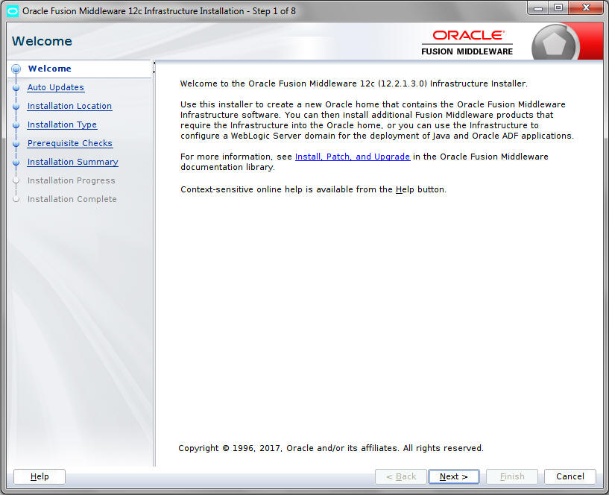
Task: Open Install, Patch, and Upgrade link
Action: click(x=353, y=157)
